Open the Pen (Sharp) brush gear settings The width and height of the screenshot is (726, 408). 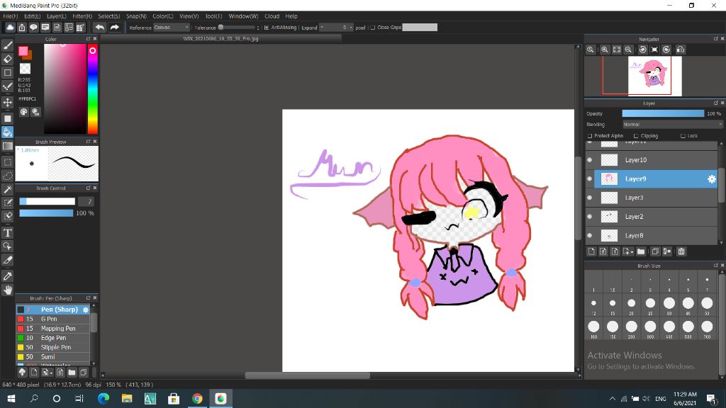pos(86,310)
